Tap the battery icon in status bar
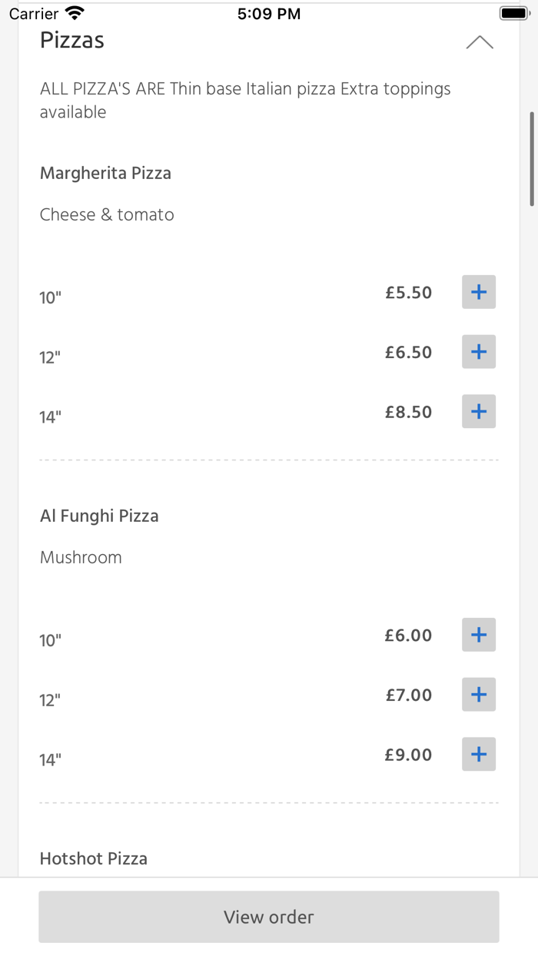 [513, 13]
